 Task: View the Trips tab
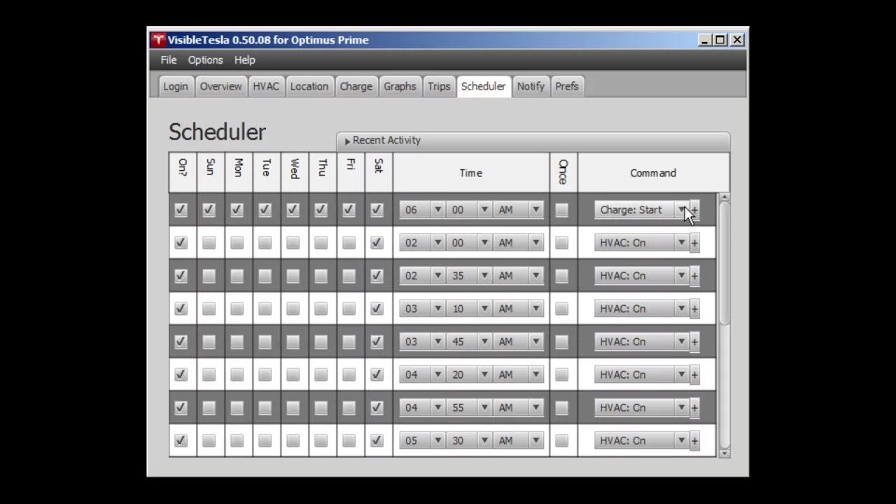[439, 86]
